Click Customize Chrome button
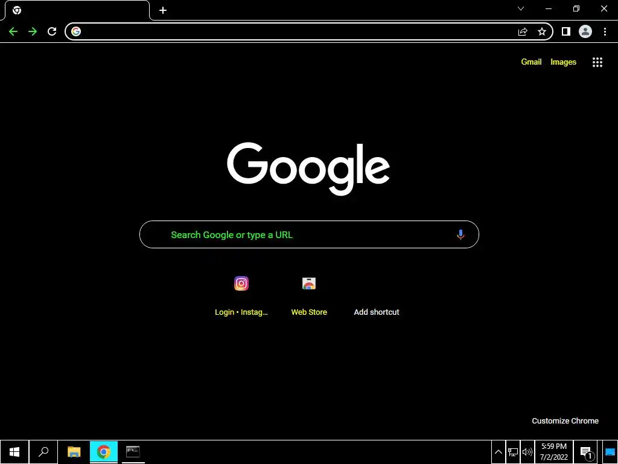The height and width of the screenshot is (464, 618). point(565,421)
